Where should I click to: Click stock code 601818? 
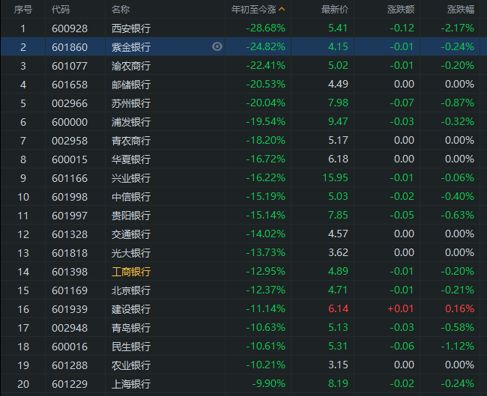70,253
